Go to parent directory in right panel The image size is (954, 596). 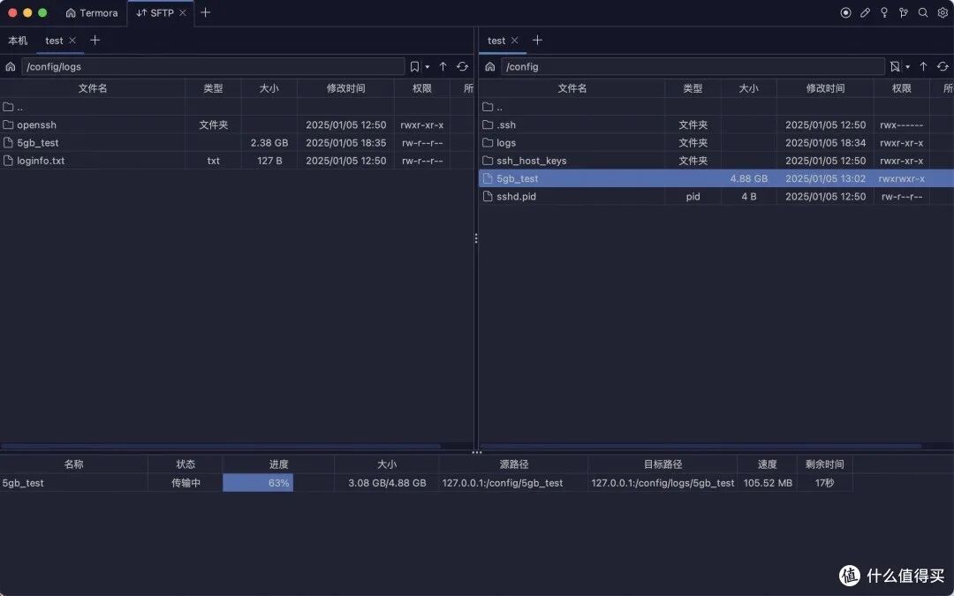click(923, 66)
